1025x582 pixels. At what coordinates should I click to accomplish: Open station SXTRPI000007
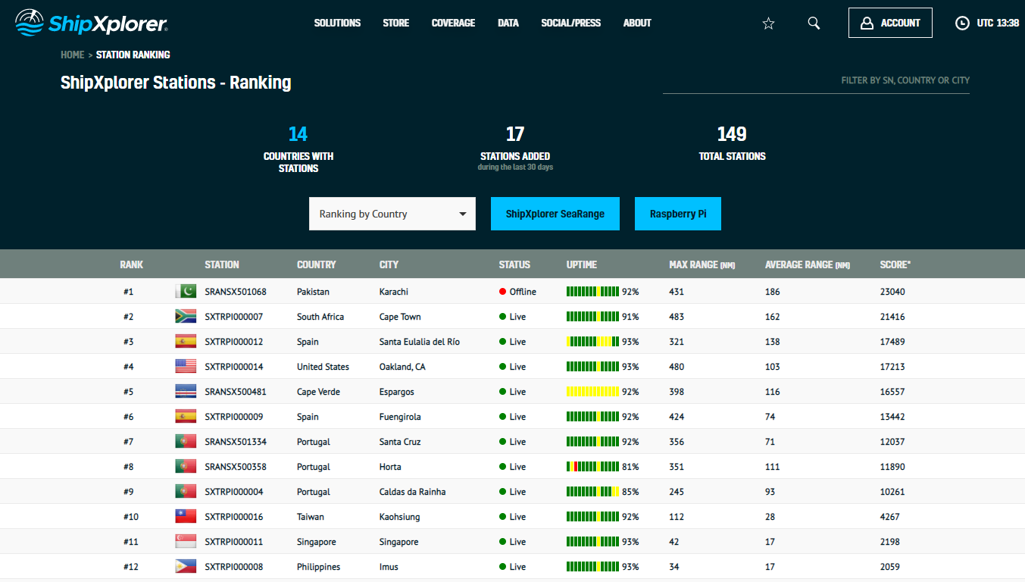[234, 317]
